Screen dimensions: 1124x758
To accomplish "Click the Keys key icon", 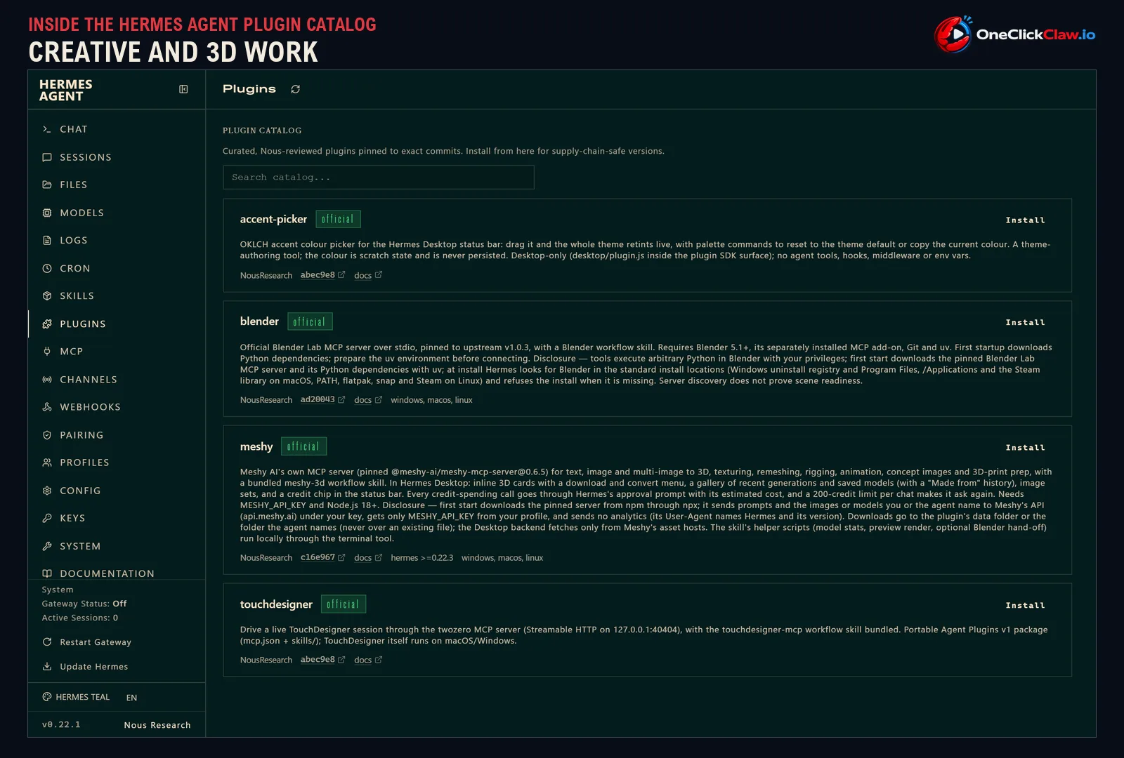I will [47, 518].
